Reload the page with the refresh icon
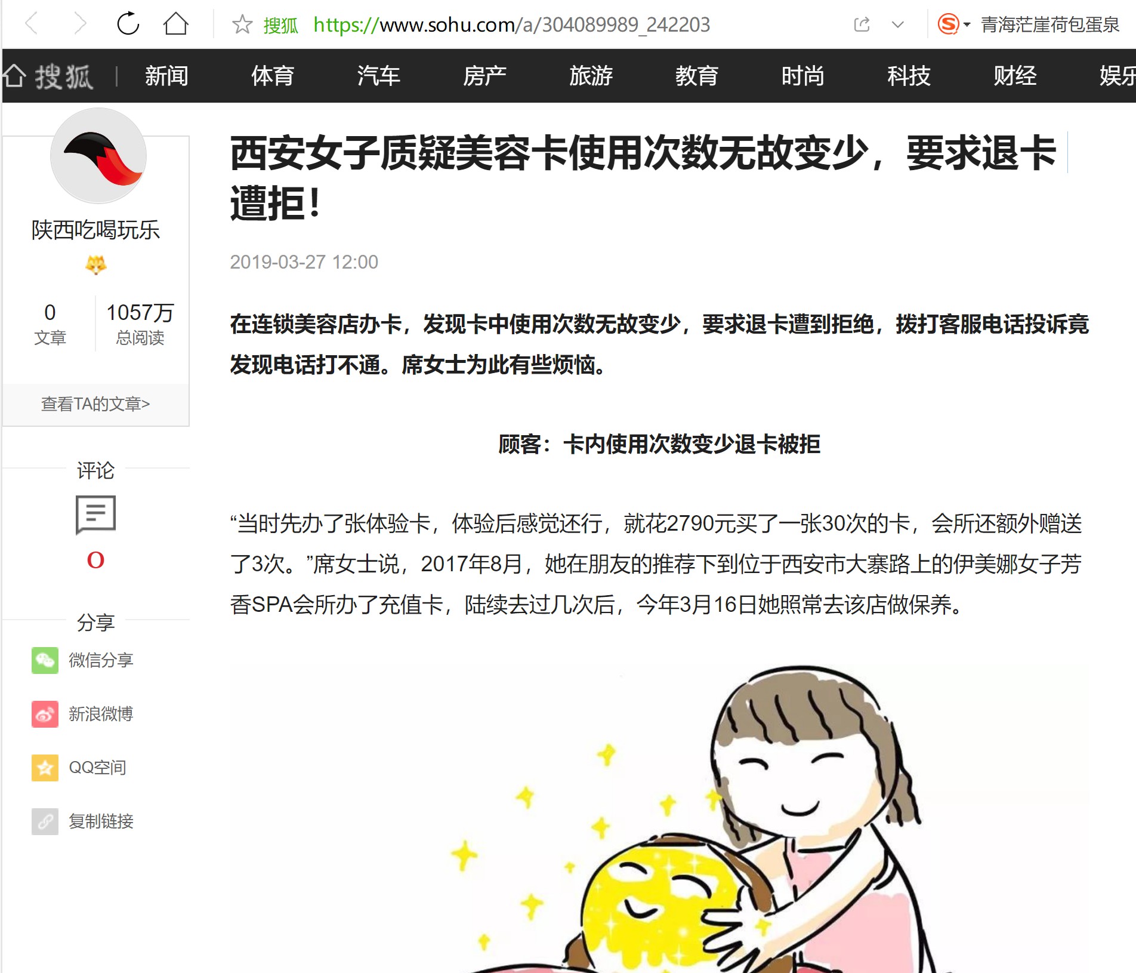Screen dimensions: 1136x973 pyautogui.click(x=128, y=24)
